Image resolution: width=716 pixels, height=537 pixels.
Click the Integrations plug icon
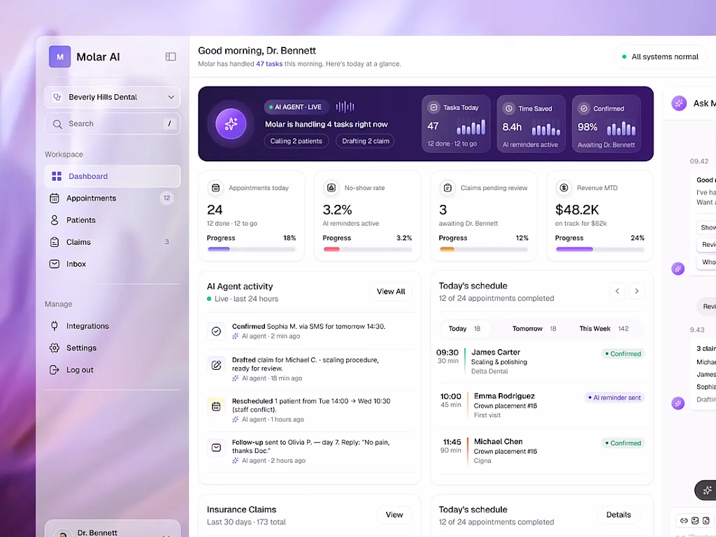pos(54,325)
